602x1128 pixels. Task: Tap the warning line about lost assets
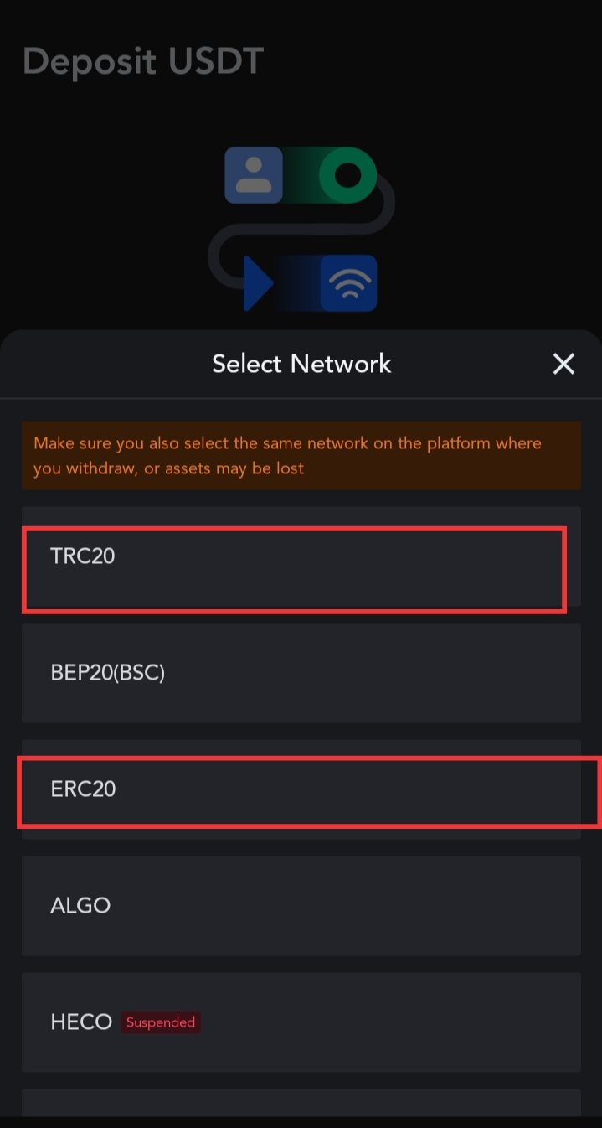click(168, 468)
